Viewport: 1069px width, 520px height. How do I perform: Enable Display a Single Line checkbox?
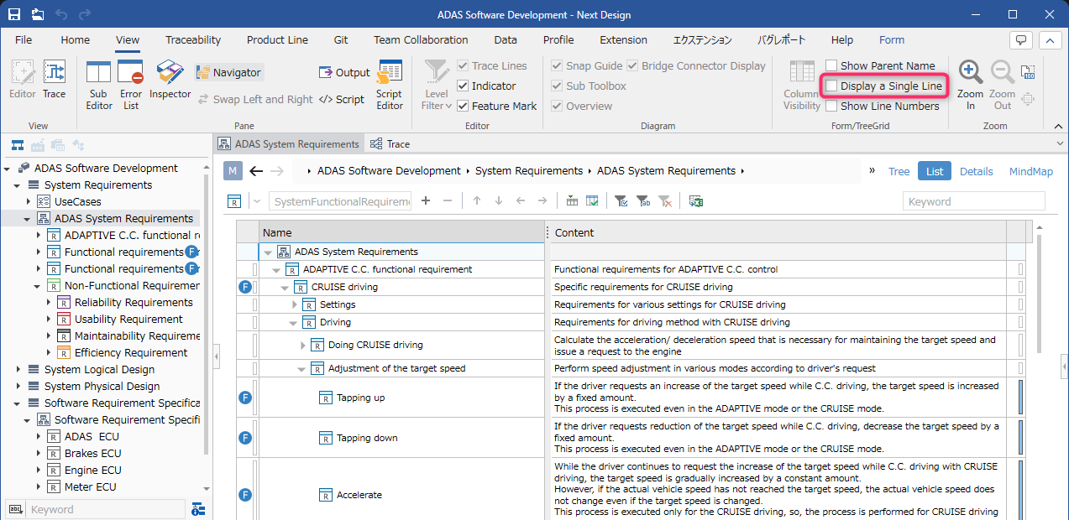[x=831, y=86]
